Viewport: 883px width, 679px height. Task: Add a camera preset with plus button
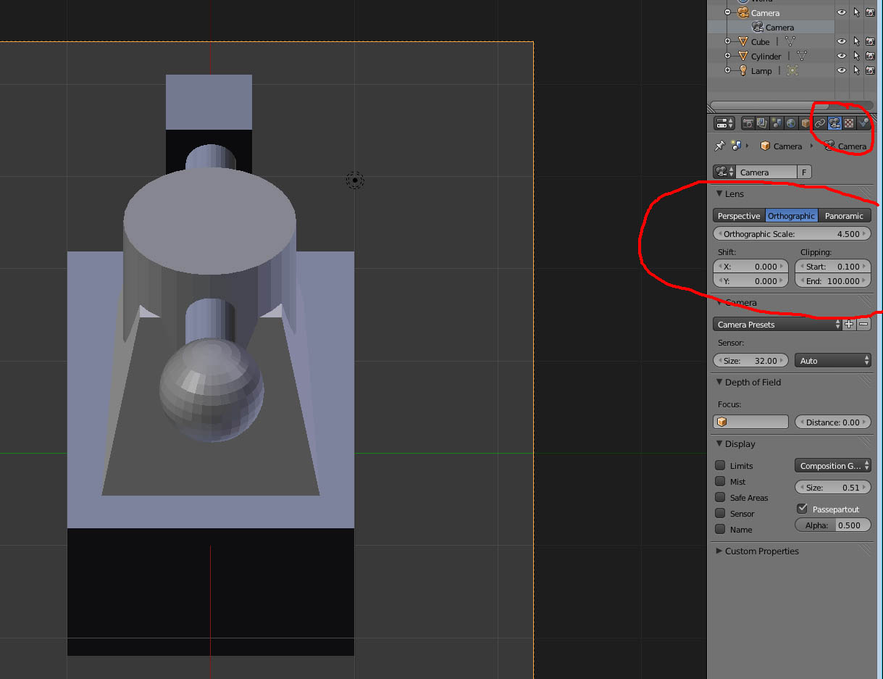coord(849,325)
